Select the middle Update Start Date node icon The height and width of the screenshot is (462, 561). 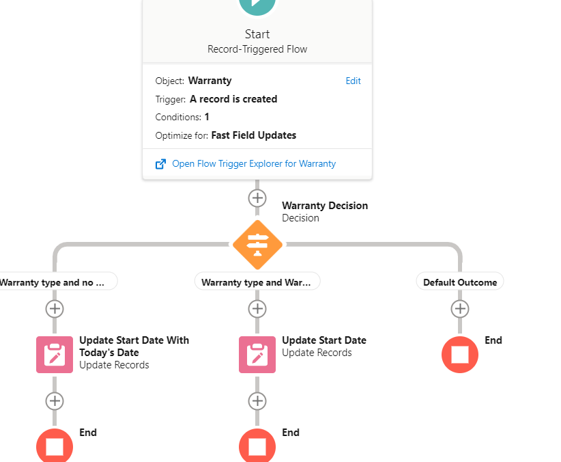coord(257,355)
